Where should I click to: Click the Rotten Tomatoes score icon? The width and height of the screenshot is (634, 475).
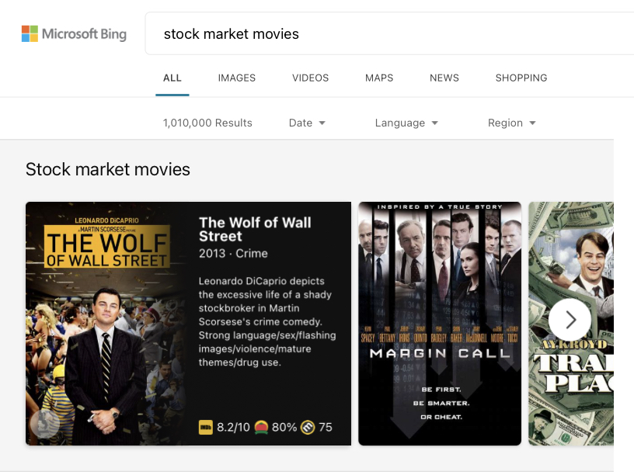[x=262, y=427]
